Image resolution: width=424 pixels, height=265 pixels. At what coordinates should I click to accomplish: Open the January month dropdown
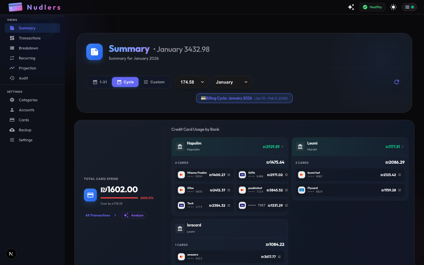pyautogui.click(x=231, y=82)
